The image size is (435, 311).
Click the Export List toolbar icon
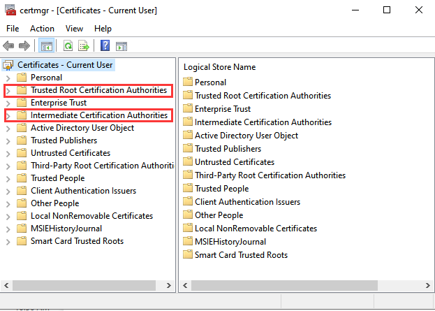83,46
